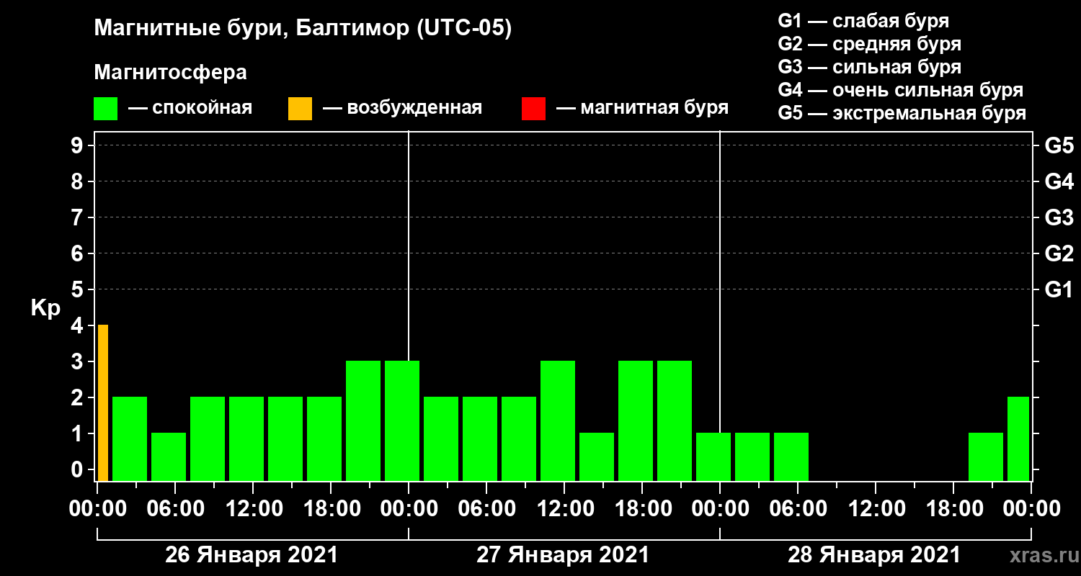Click the 'G2' right-axis label

click(x=1059, y=254)
